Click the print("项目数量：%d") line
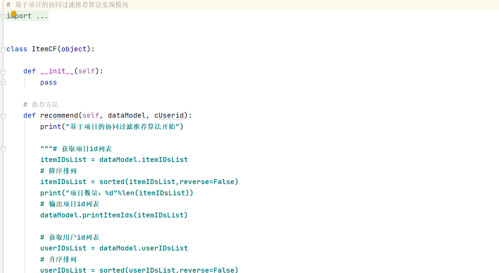The image size is (499, 273). (117, 193)
